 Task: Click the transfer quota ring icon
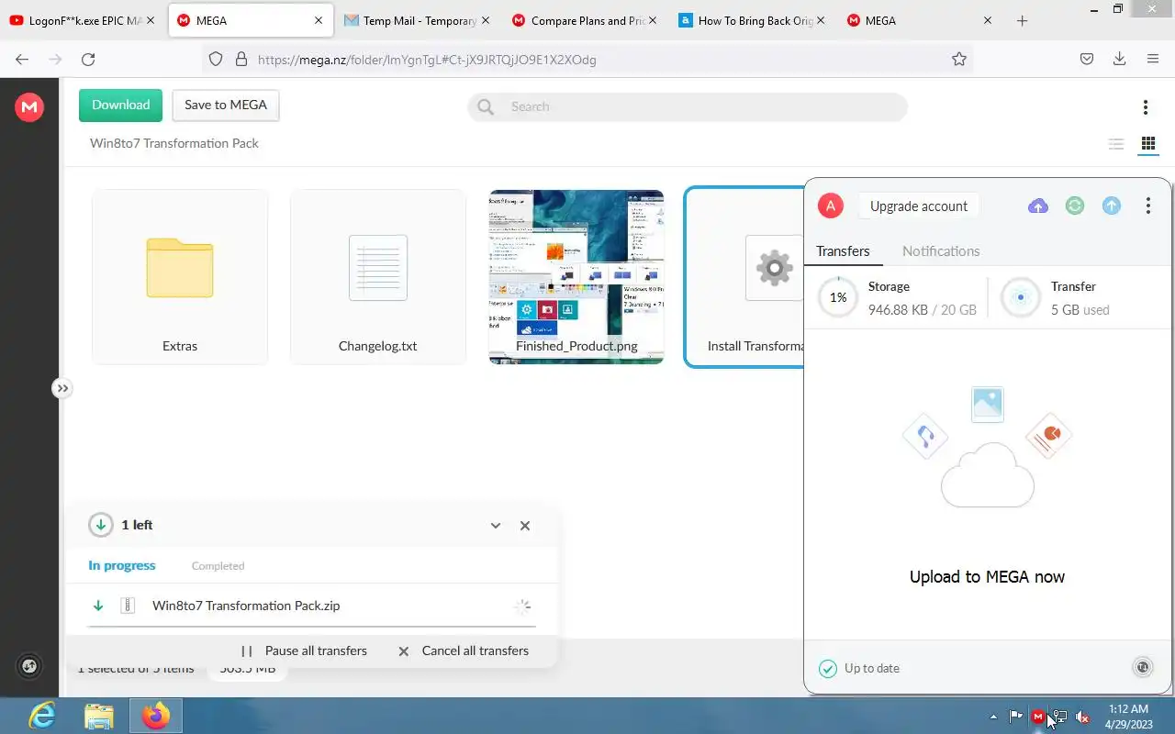pyautogui.click(x=1021, y=297)
